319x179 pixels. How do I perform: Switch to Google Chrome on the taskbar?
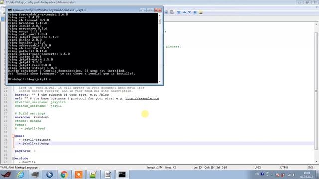(x=64, y=175)
